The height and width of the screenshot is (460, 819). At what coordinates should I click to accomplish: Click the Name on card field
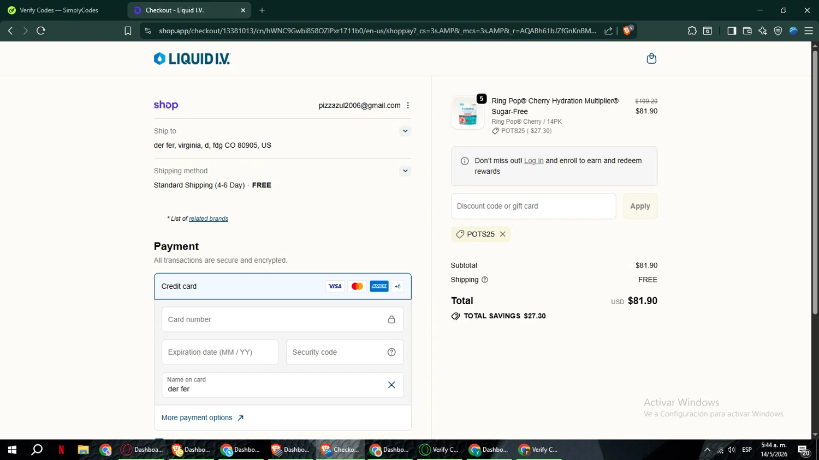[x=283, y=385]
